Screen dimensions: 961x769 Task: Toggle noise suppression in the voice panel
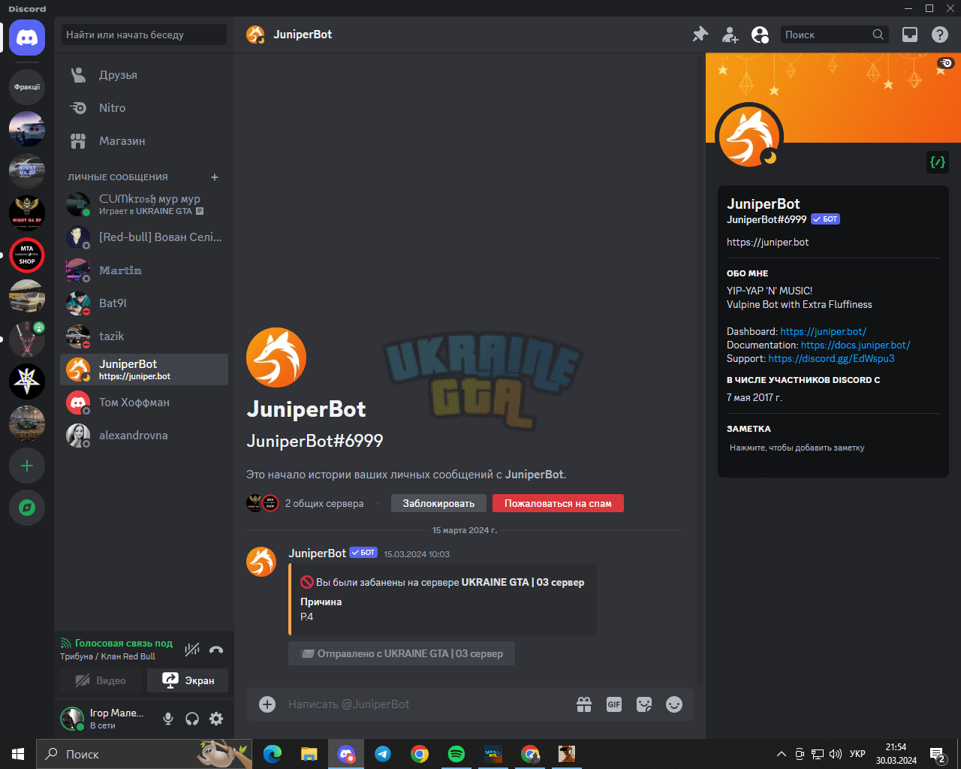coord(192,650)
